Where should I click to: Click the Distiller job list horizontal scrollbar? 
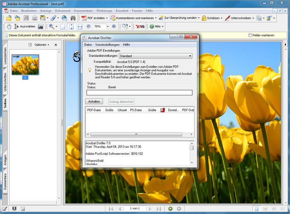click(x=139, y=134)
